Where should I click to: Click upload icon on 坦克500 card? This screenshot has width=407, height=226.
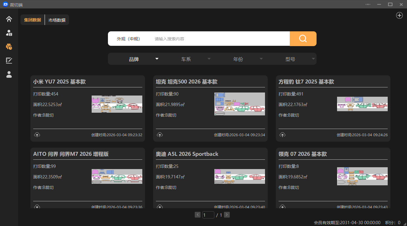160,135
